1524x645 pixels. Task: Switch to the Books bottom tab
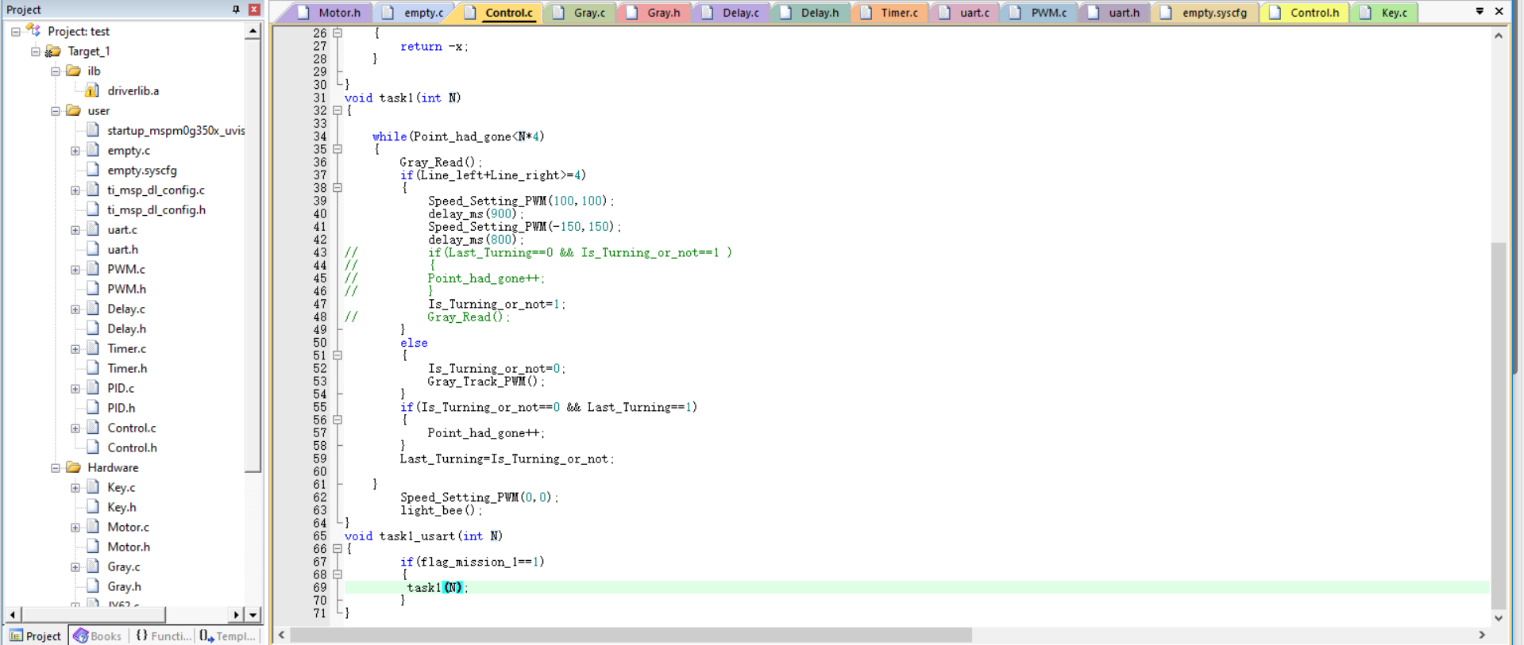pyautogui.click(x=98, y=636)
